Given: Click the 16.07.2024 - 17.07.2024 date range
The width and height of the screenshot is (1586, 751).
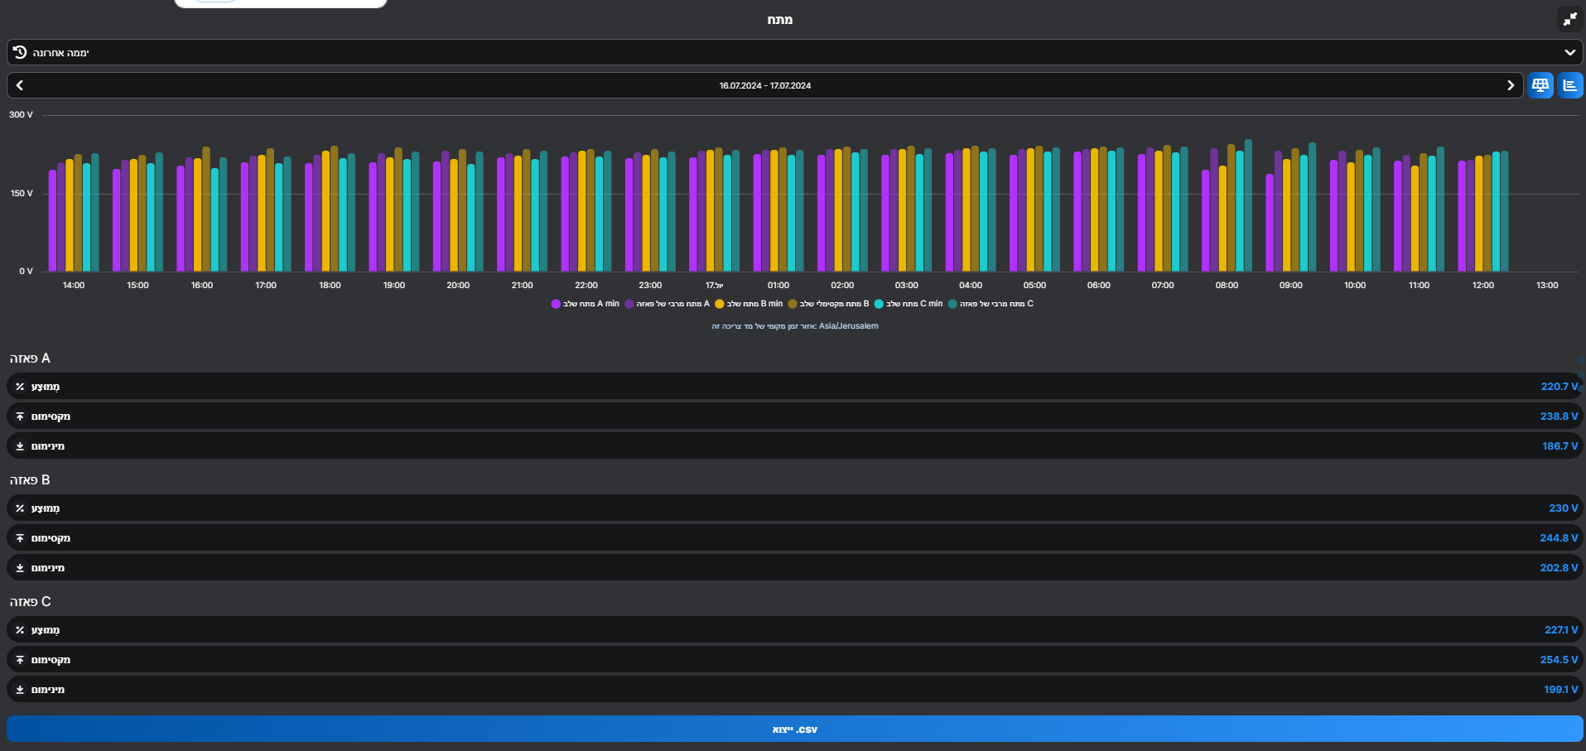Looking at the screenshot, I should (x=765, y=85).
